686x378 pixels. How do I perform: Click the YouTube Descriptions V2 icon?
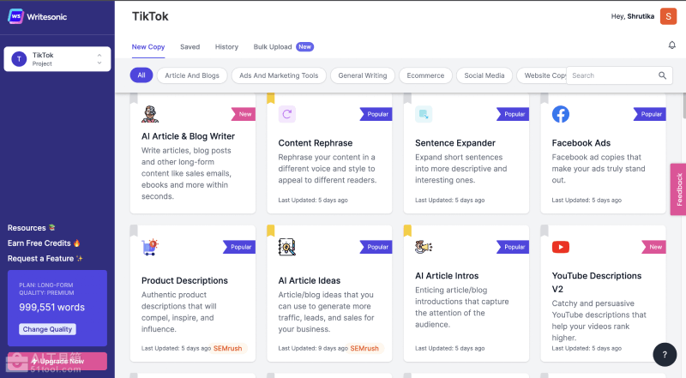pos(560,247)
